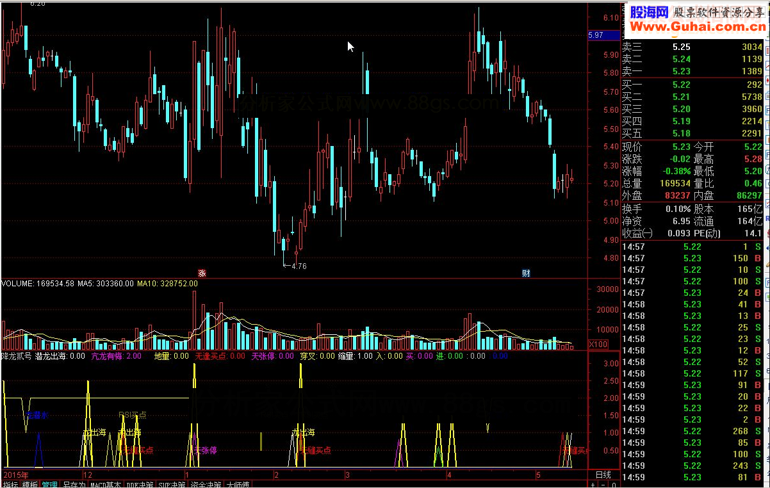This screenshot has width=770, height=488.
Task: Open the MACD基本 indicator tab
Action: [x=106, y=485]
